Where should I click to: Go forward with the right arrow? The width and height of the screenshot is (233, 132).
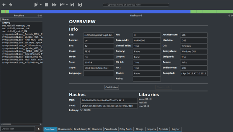point(10,5)
